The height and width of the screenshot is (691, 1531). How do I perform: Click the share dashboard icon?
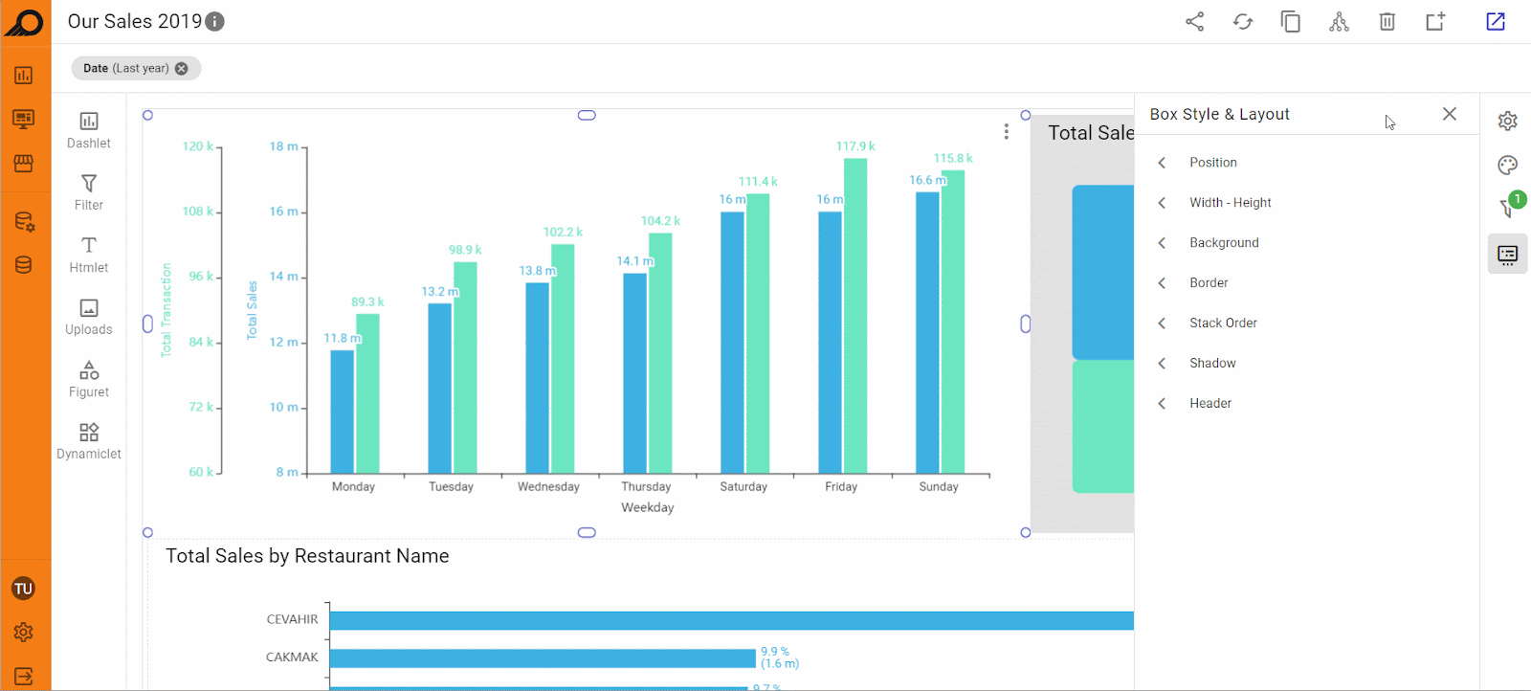pos(1194,21)
